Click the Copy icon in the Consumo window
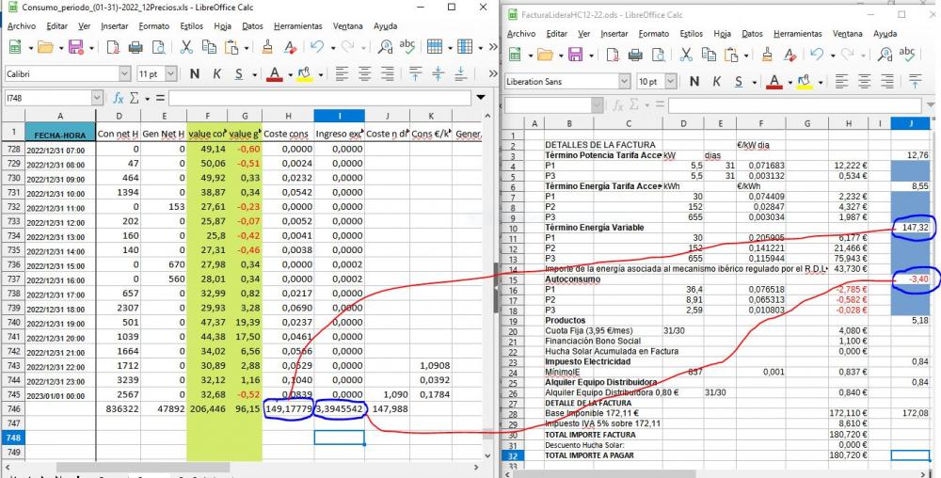The image size is (941, 478). (x=209, y=47)
